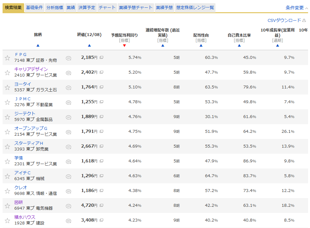The image size is (310, 228).
Task: Open the 業績予想チャート tab
Action: click(x=135, y=8)
